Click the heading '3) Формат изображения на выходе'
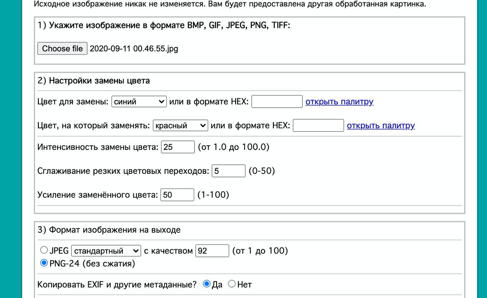The image size is (487, 298). coord(109,230)
